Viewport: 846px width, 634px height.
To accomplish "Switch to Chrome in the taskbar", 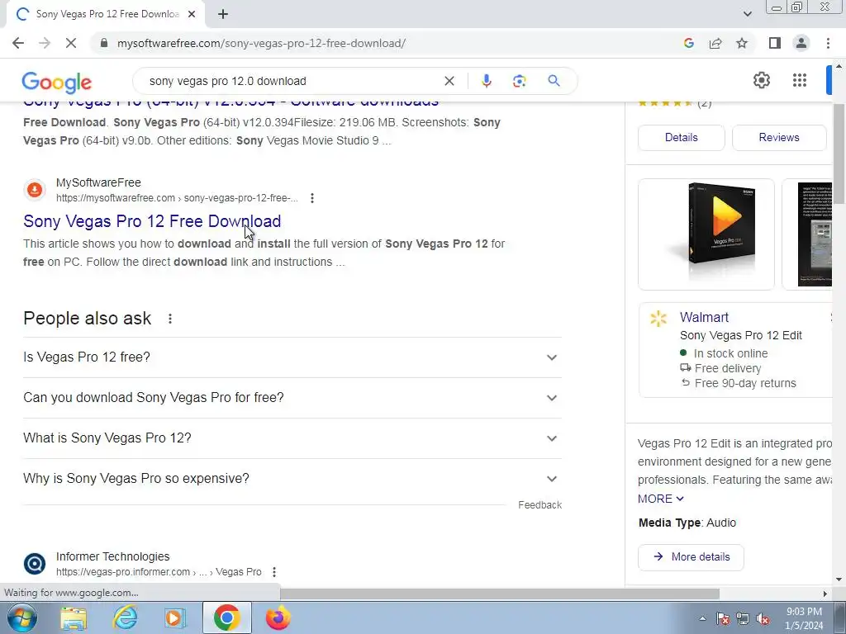I will (x=226, y=617).
